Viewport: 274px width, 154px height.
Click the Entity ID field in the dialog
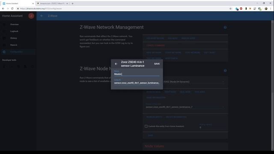[137, 83]
